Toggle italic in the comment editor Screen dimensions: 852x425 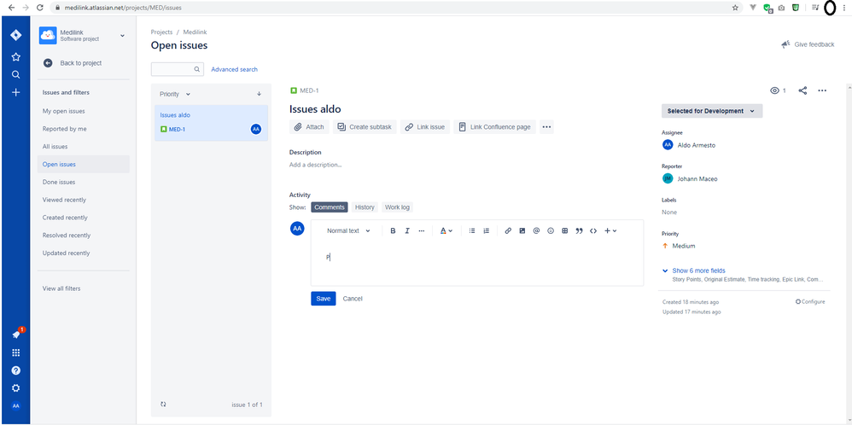(407, 230)
